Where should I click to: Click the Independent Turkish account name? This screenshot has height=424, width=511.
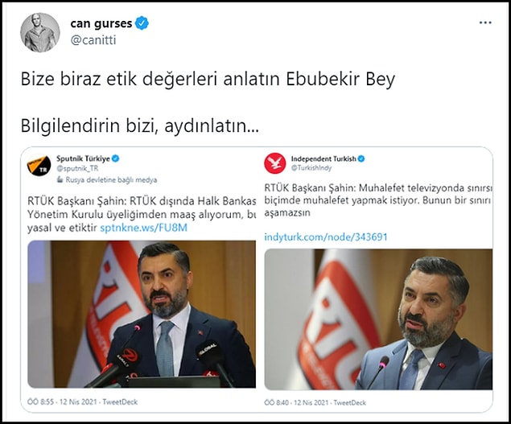[x=323, y=158]
